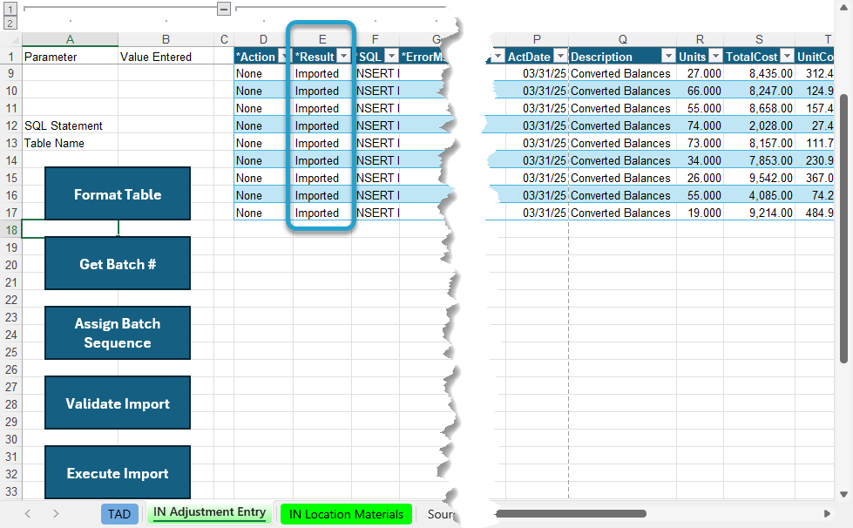The height and width of the screenshot is (528, 853).
Task: Open filter dropdown left of ActDate column
Action: 498,56
